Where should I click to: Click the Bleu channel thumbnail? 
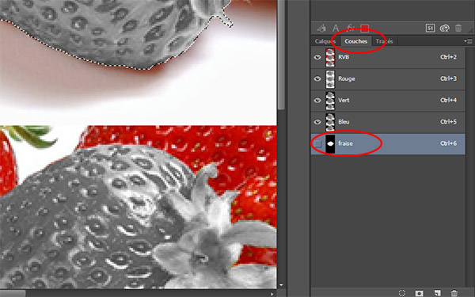(x=330, y=122)
